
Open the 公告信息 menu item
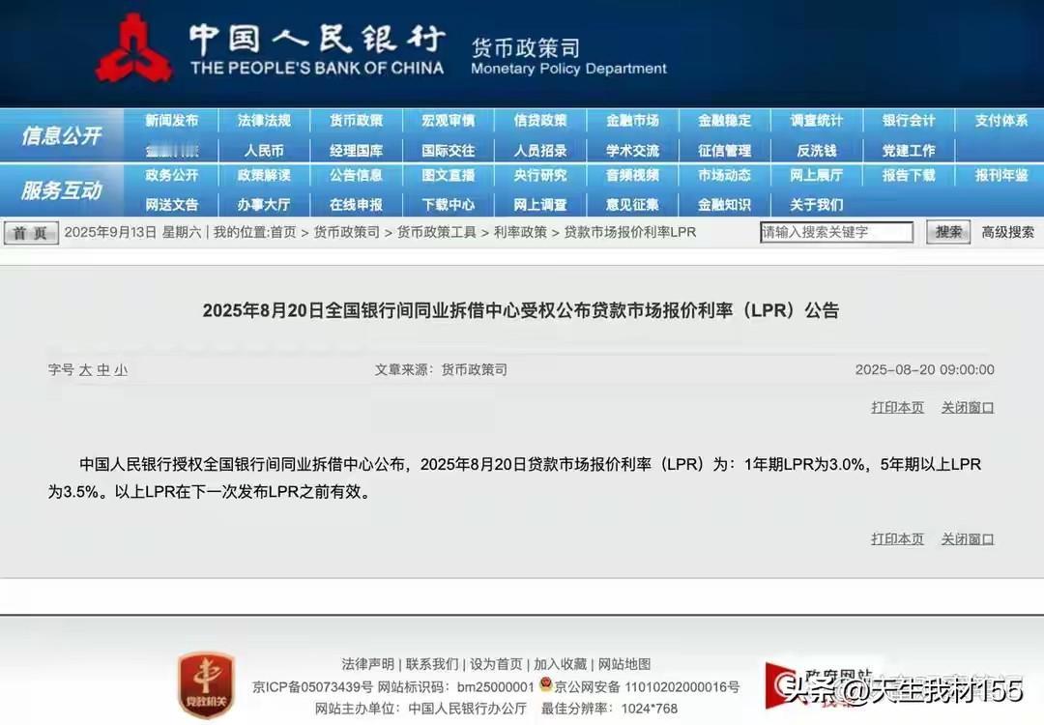(x=356, y=175)
